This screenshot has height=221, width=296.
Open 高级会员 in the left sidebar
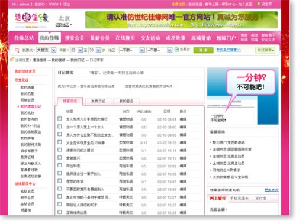point(27,191)
